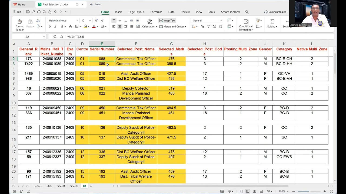Image resolution: width=346 pixels, height=194 pixels.
Task: Align text left
Action: [114, 26]
